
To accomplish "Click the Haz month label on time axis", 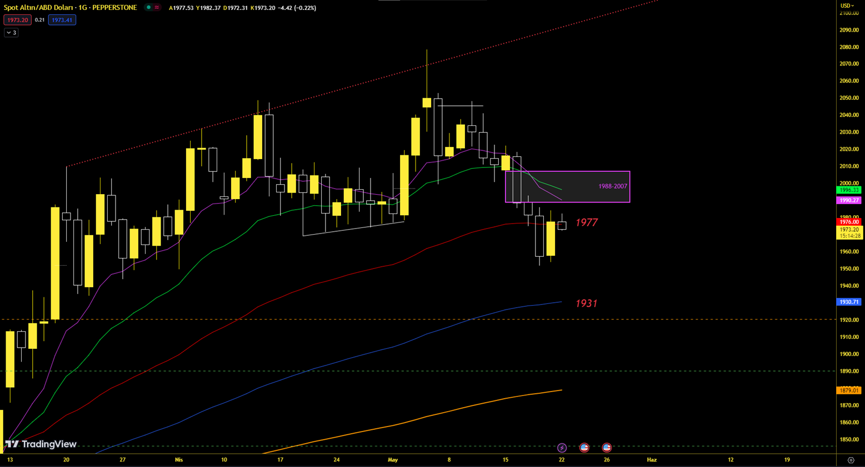I will pos(652,460).
